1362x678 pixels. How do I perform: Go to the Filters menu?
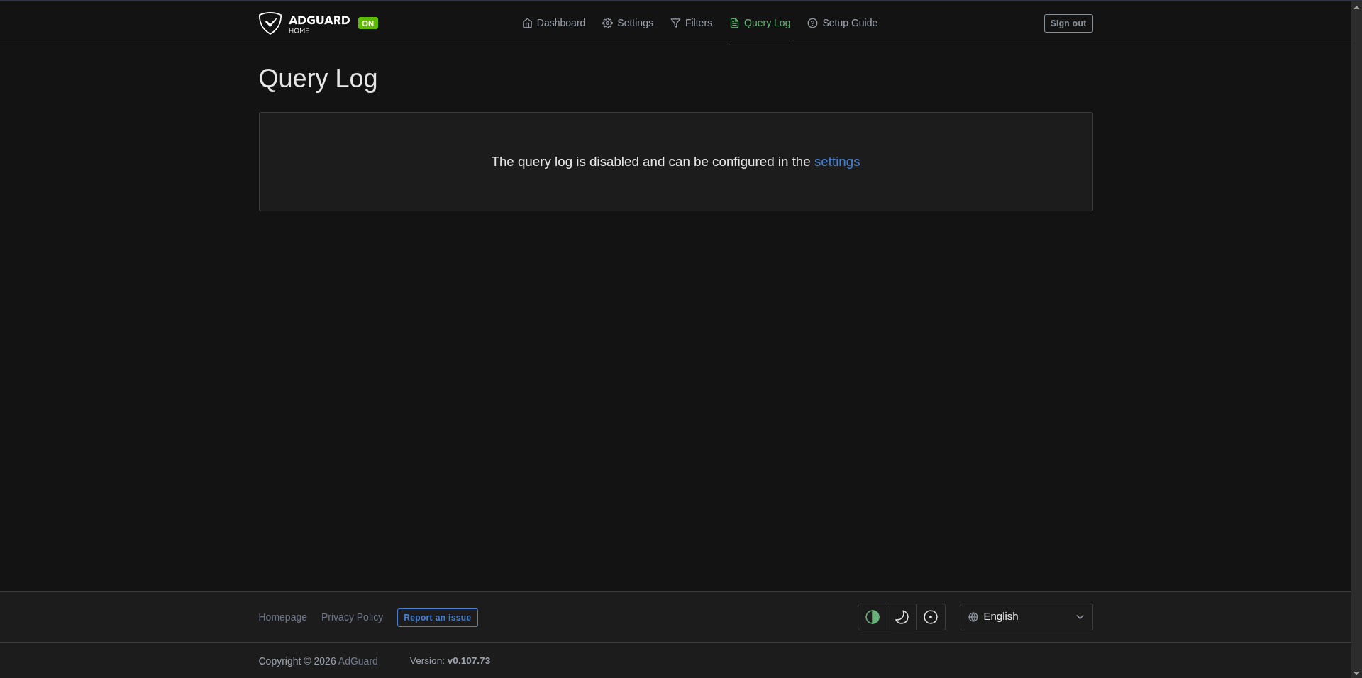[x=691, y=23]
